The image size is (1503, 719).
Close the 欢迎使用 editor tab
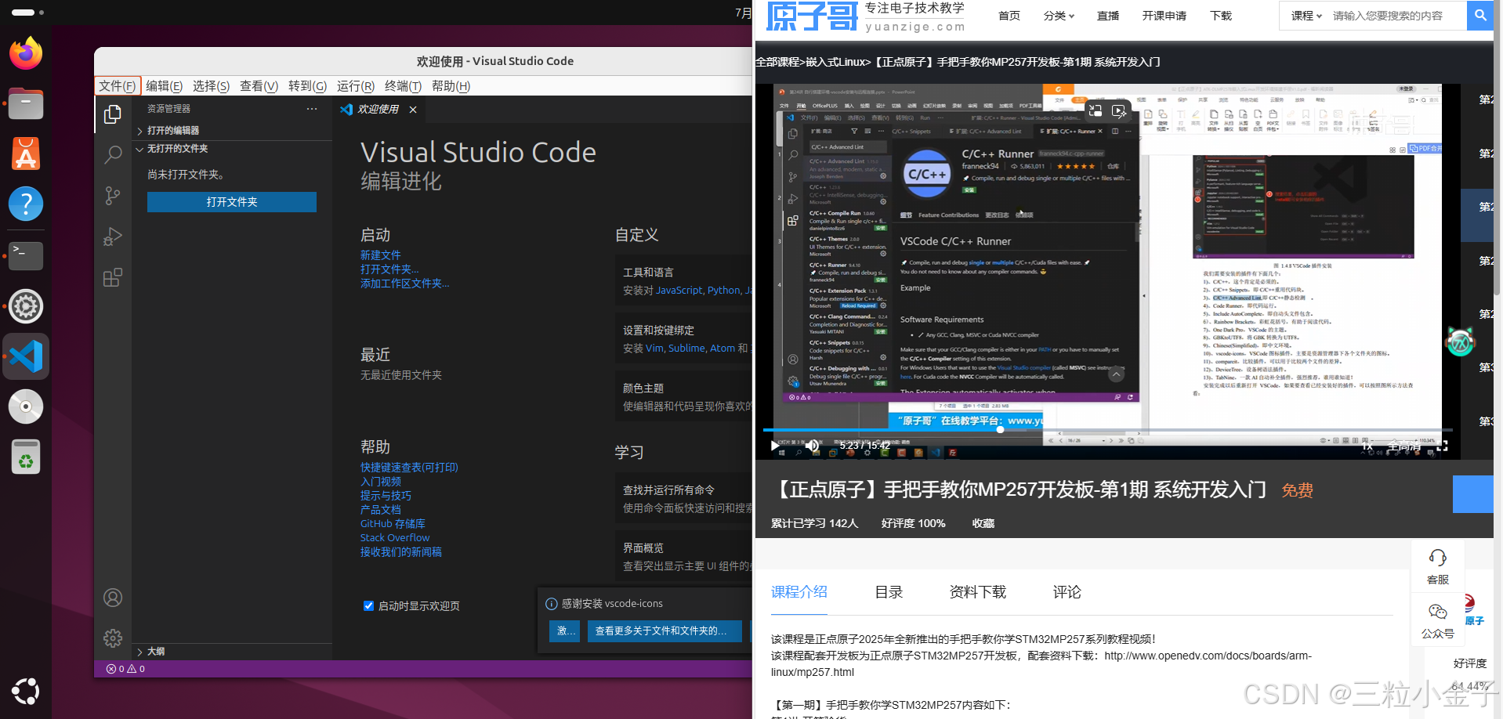(413, 110)
